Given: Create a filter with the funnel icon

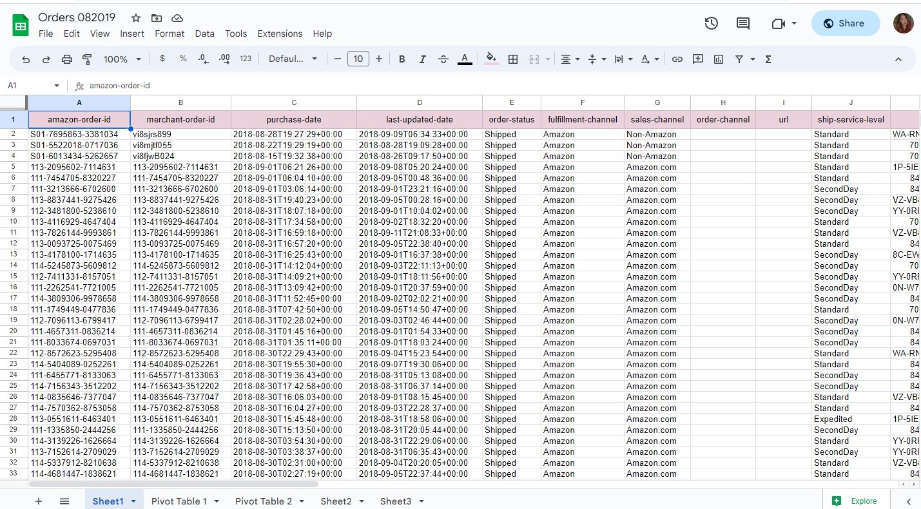Looking at the screenshot, I should click(x=739, y=59).
